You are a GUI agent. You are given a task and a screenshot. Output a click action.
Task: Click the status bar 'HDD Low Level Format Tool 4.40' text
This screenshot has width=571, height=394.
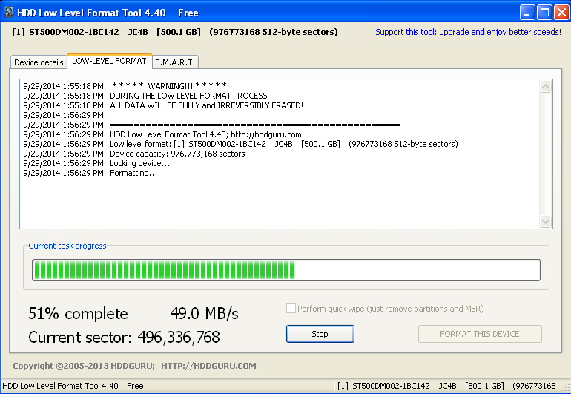point(61,386)
